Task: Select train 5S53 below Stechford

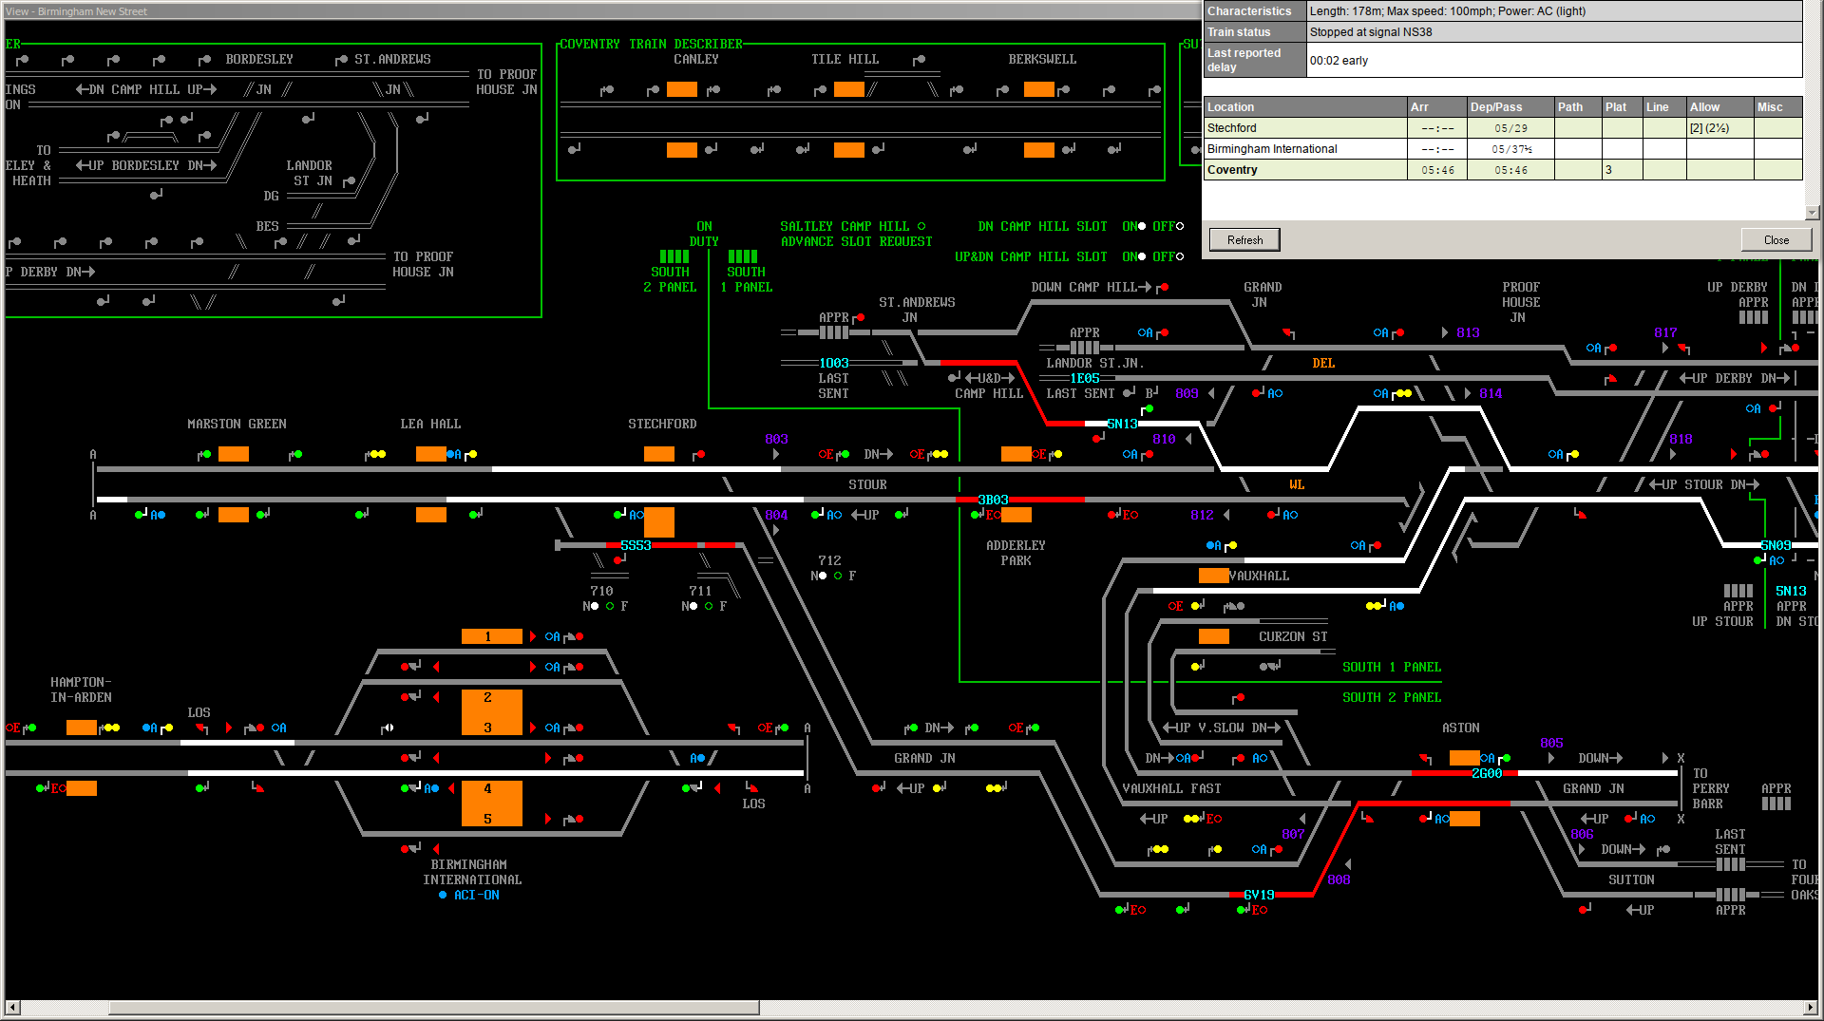Action: [636, 545]
